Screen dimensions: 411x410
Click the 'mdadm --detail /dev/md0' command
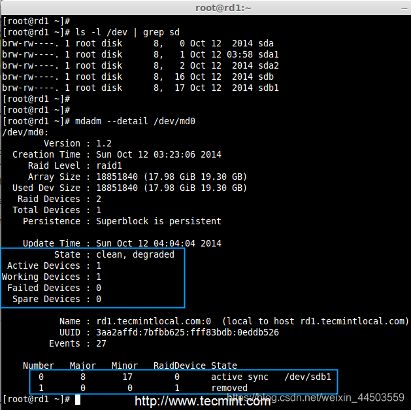coord(135,121)
